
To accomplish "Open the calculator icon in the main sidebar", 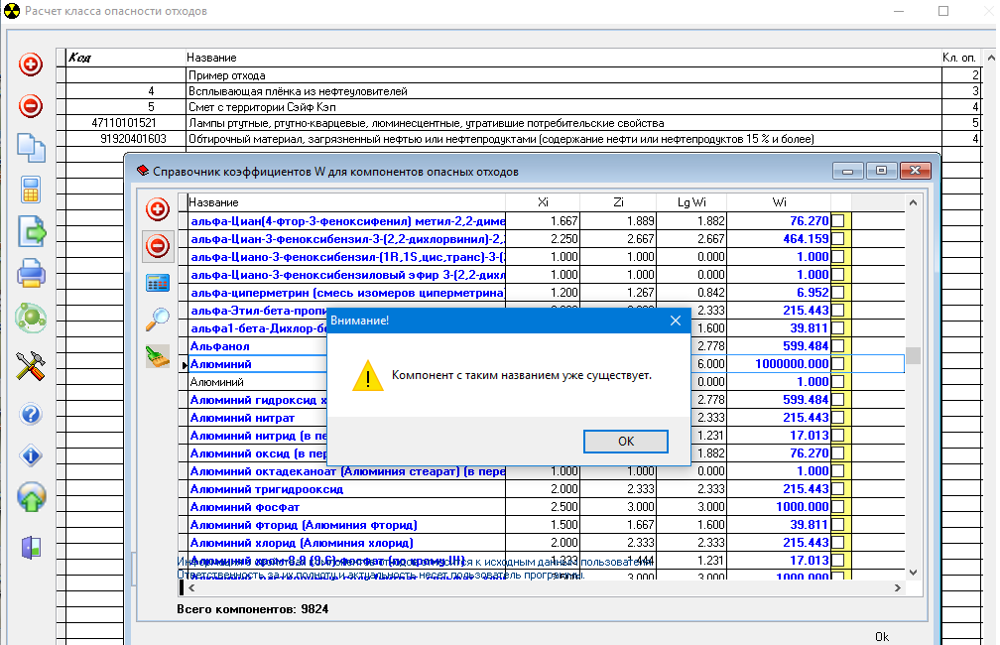I will 31,190.
